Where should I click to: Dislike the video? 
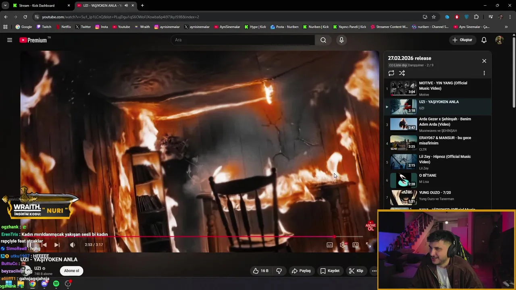pyautogui.click(x=279, y=271)
